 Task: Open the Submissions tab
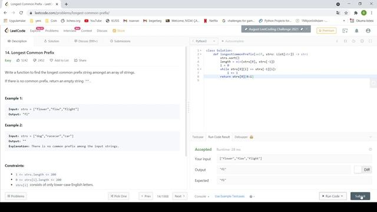coord(120,41)
